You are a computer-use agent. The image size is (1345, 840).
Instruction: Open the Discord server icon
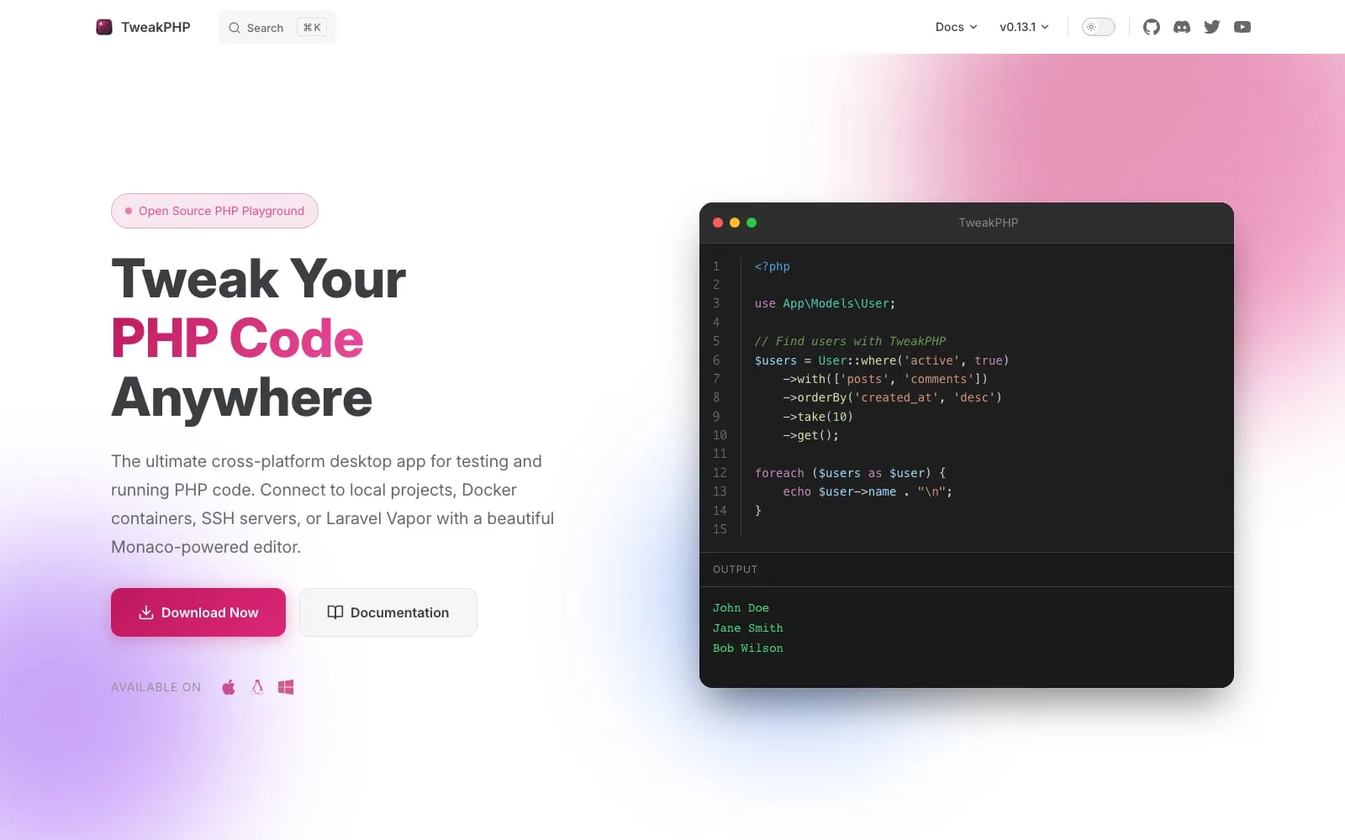click(1182, 27)
